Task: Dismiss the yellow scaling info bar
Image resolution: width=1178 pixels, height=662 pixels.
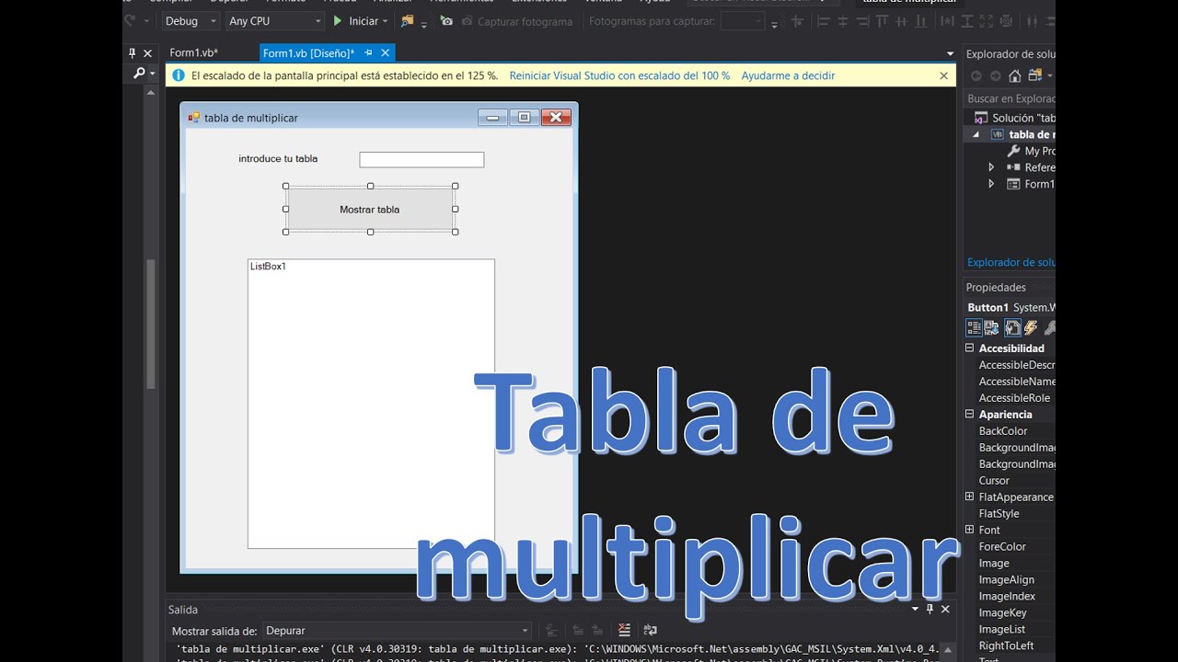Action: pyautogui.click(x=943, y=75)
